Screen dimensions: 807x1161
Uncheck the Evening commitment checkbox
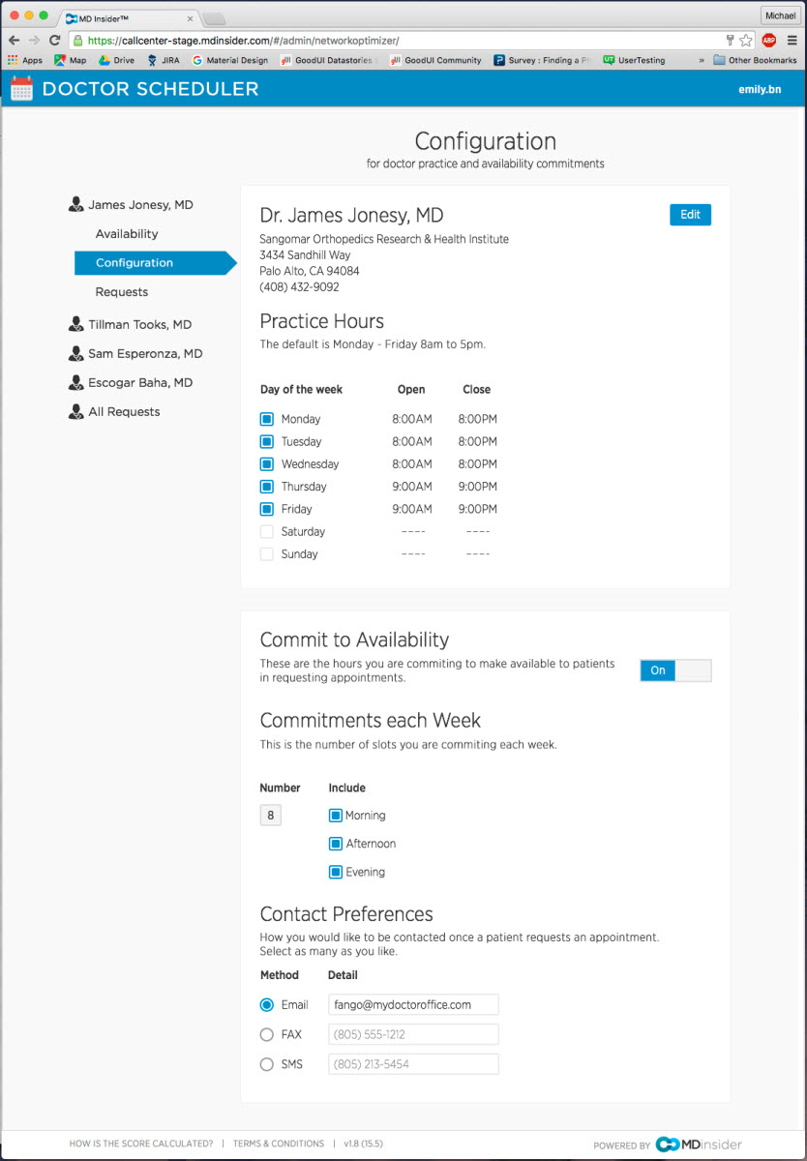pyautogui.click(x=336, y=872)
